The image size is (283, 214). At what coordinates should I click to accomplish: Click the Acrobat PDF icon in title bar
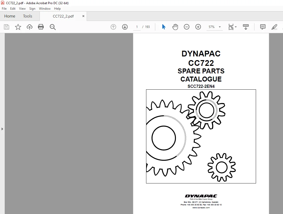point(3,3)
